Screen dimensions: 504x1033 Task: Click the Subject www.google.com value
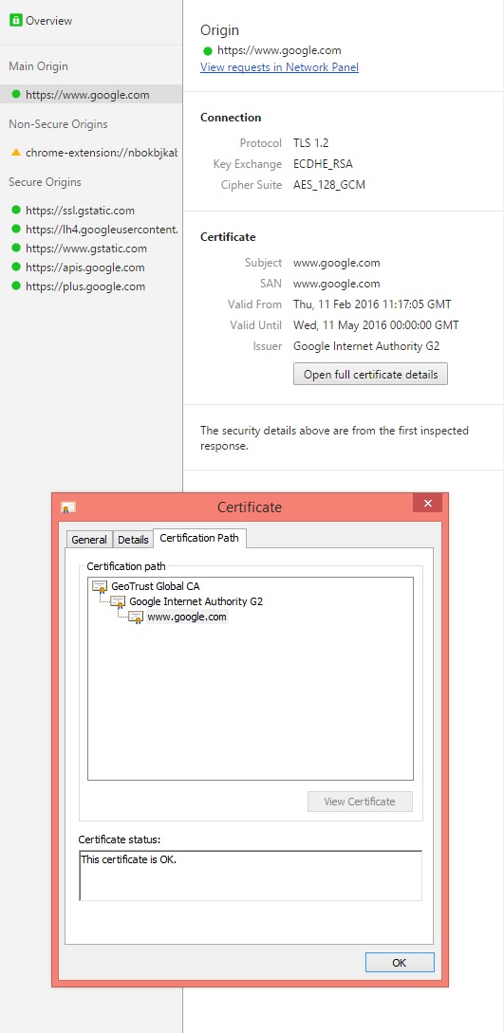337,263
